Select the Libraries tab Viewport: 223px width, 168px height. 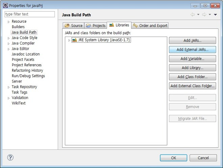(x=119, y=25)
